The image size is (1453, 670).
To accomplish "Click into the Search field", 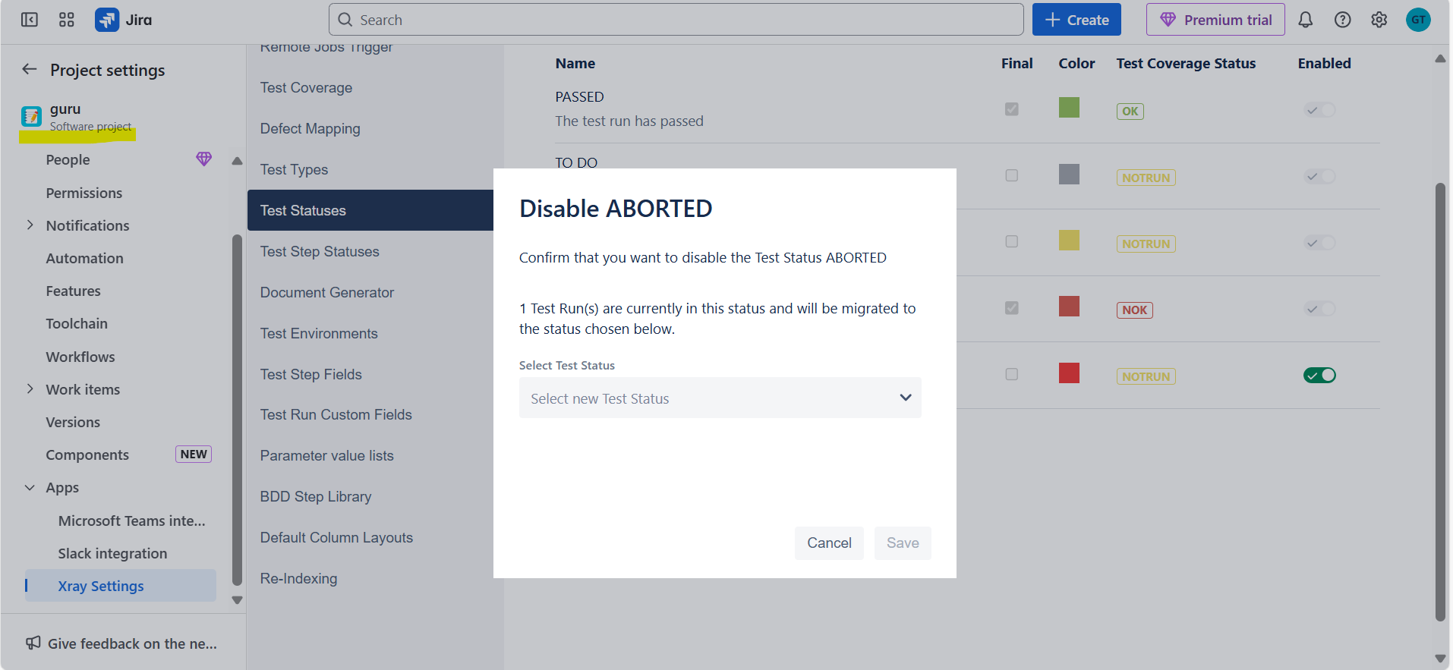I will (x=676, y=20).
